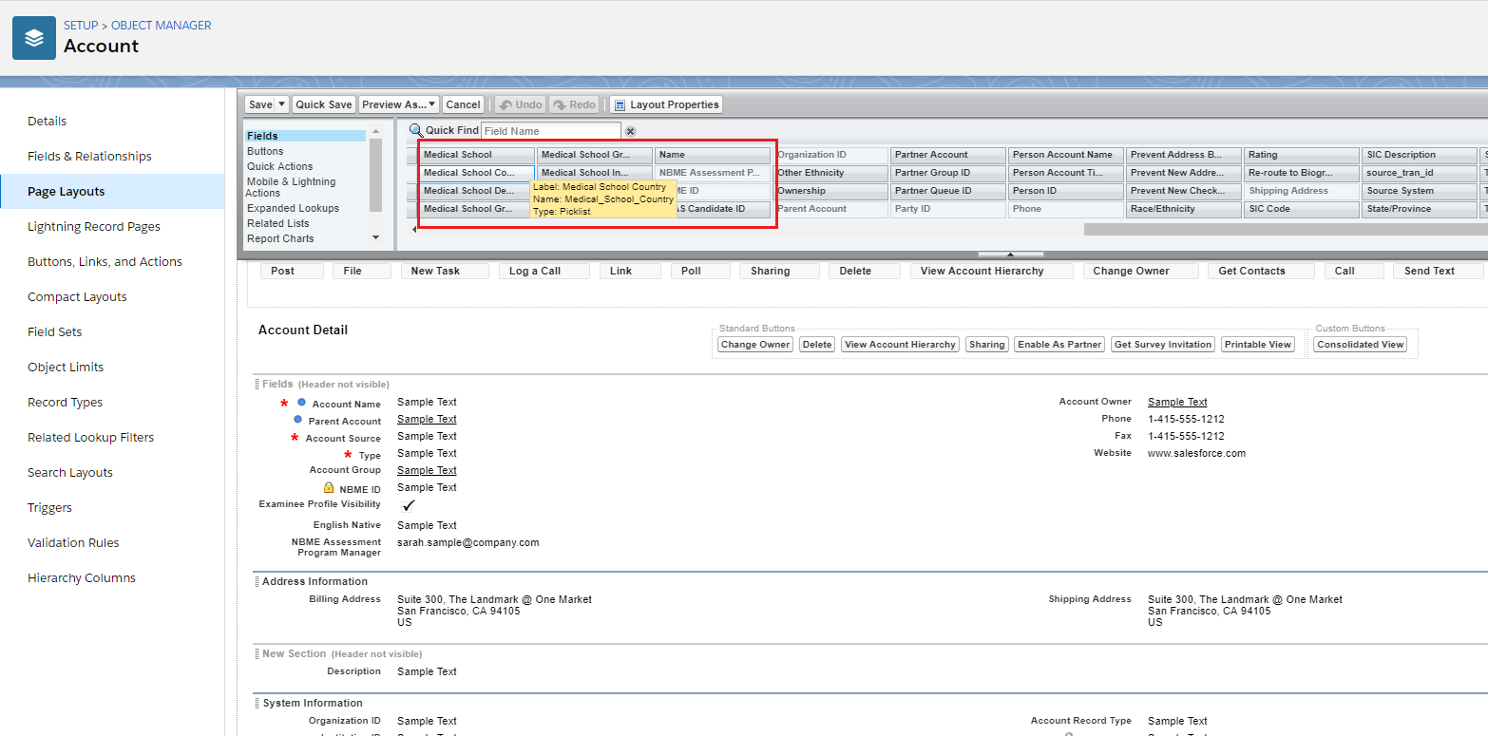The image size is (1488, 736).
Task: Toggle the Examinee Profile Visibility checkbox
Action: point(409,505)
